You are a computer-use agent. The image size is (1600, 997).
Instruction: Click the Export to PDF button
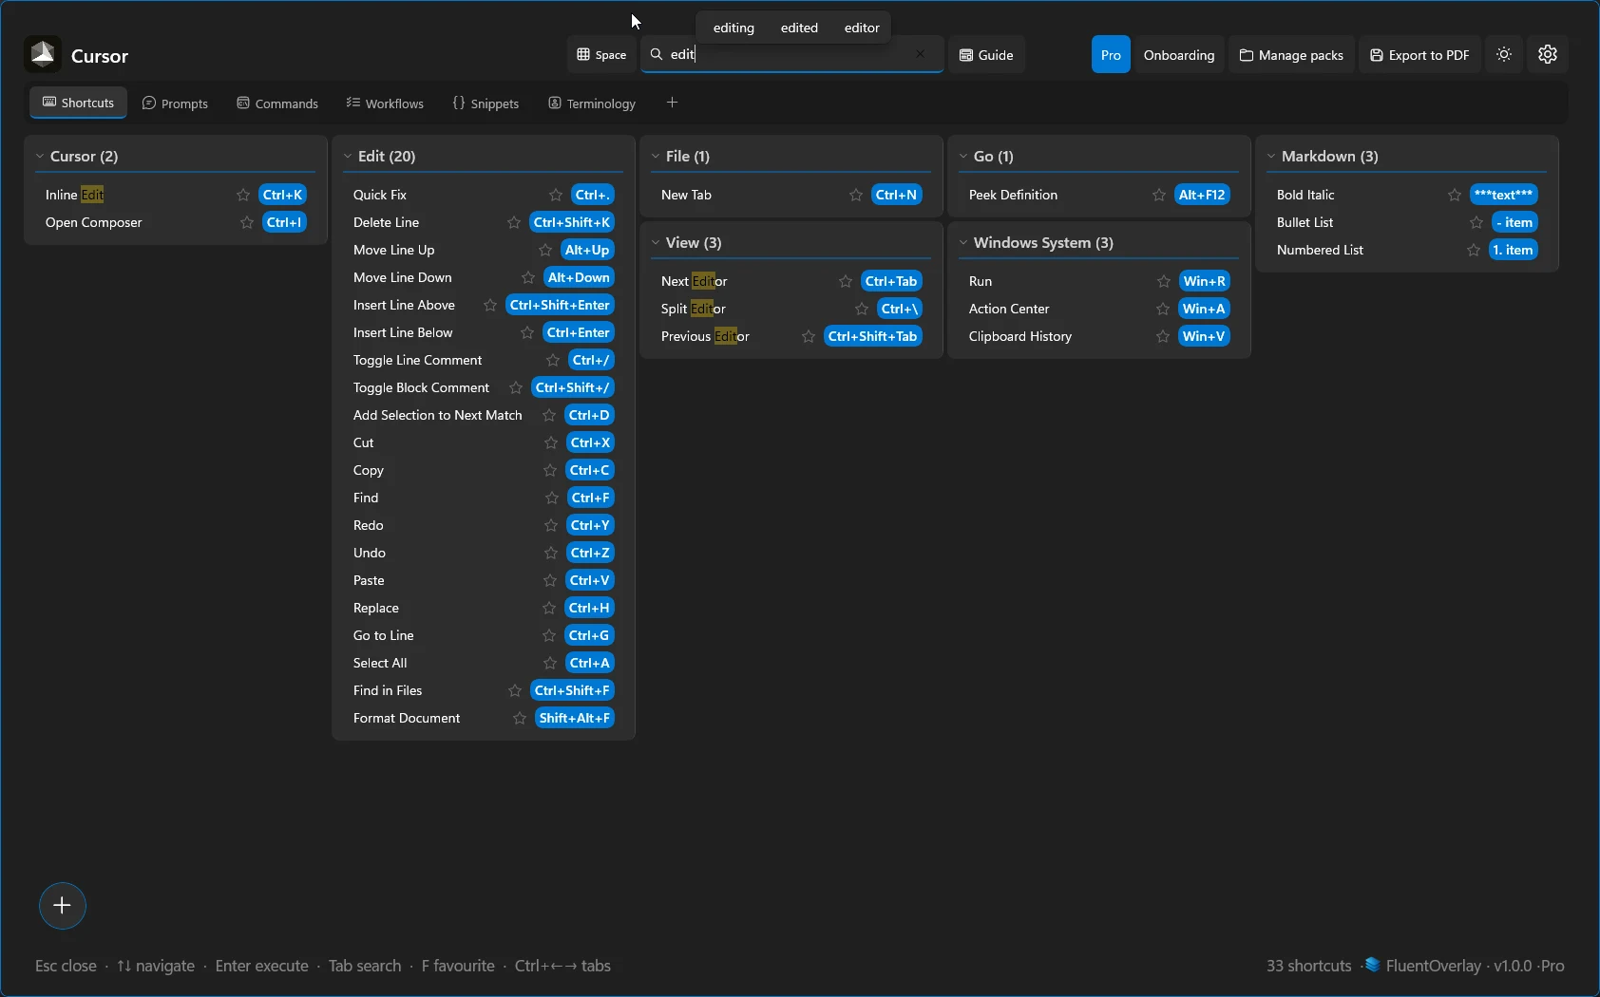click(1419, 54)
